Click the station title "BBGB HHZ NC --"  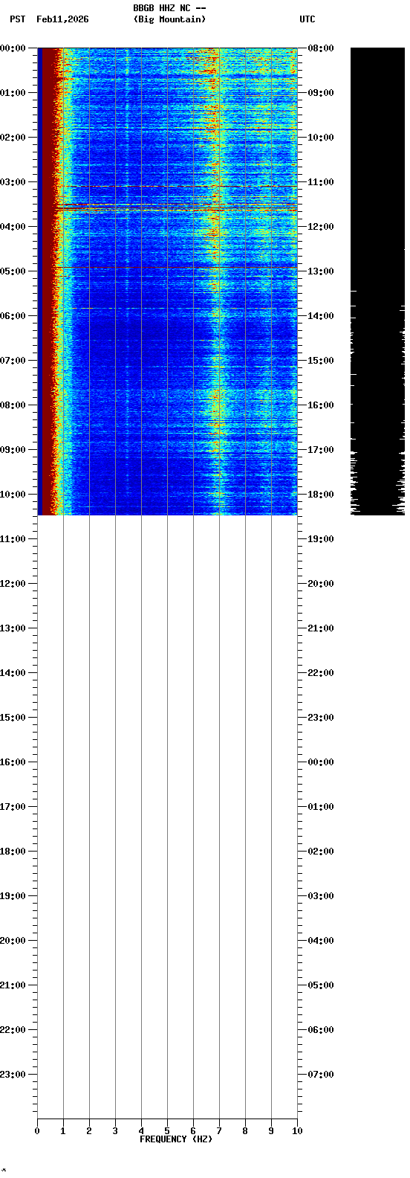pyautogui.click(x=169, y=8)
